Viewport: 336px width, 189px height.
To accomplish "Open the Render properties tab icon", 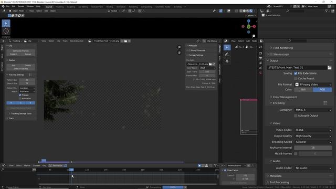I will coord(260,53).
